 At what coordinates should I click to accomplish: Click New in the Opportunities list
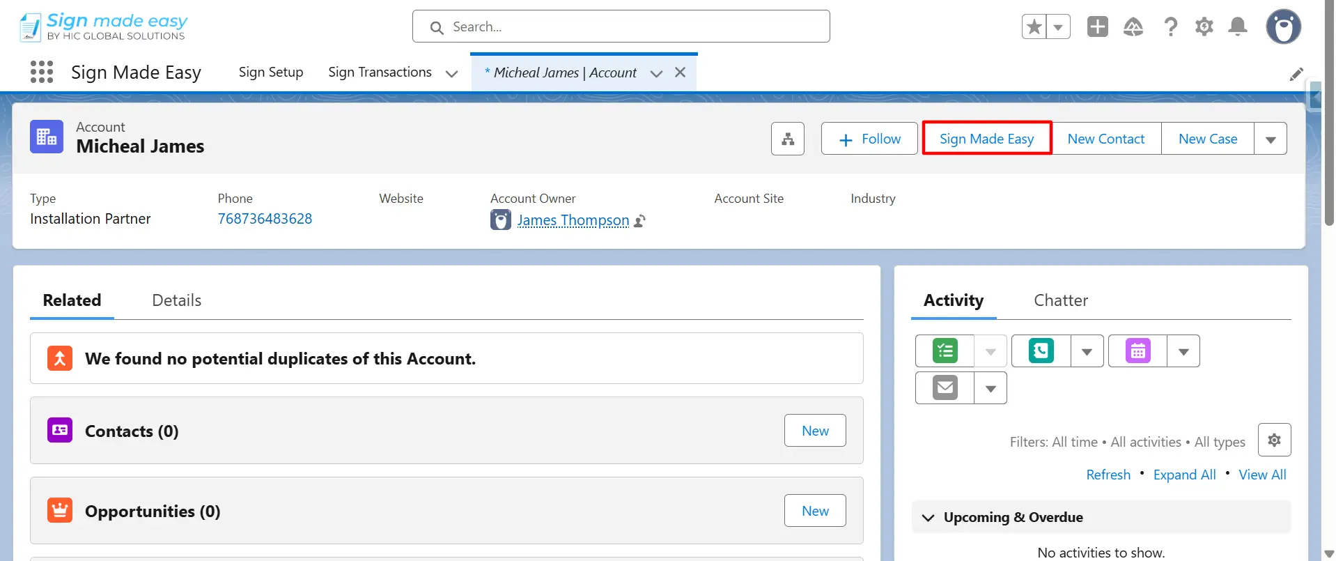815,511
